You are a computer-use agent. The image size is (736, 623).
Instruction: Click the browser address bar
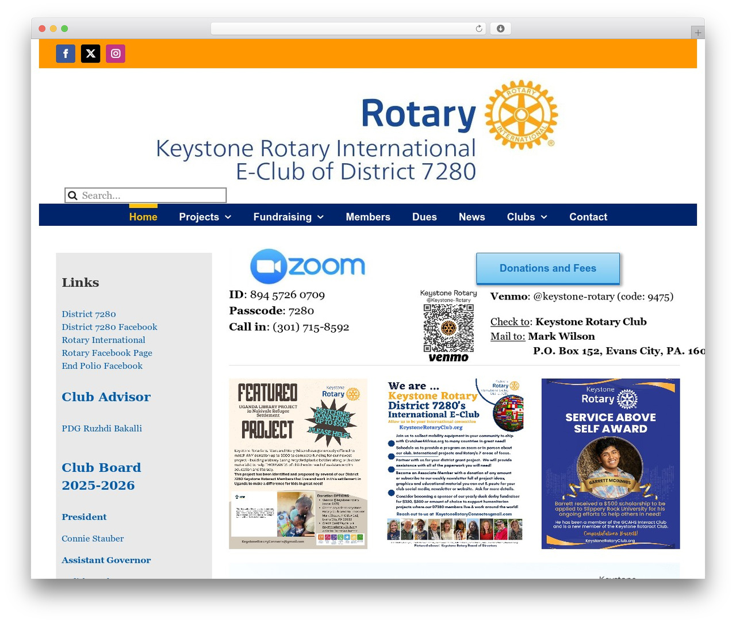(348, 29)
